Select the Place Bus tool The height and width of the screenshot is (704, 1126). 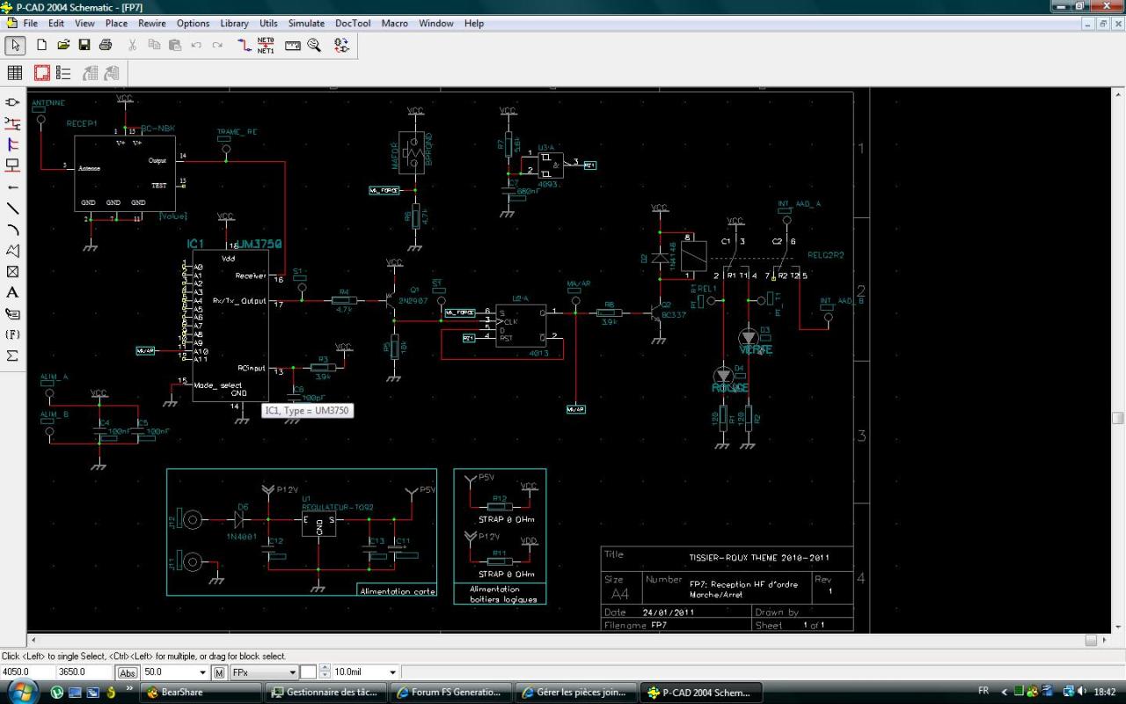click(x=12, y=144)
